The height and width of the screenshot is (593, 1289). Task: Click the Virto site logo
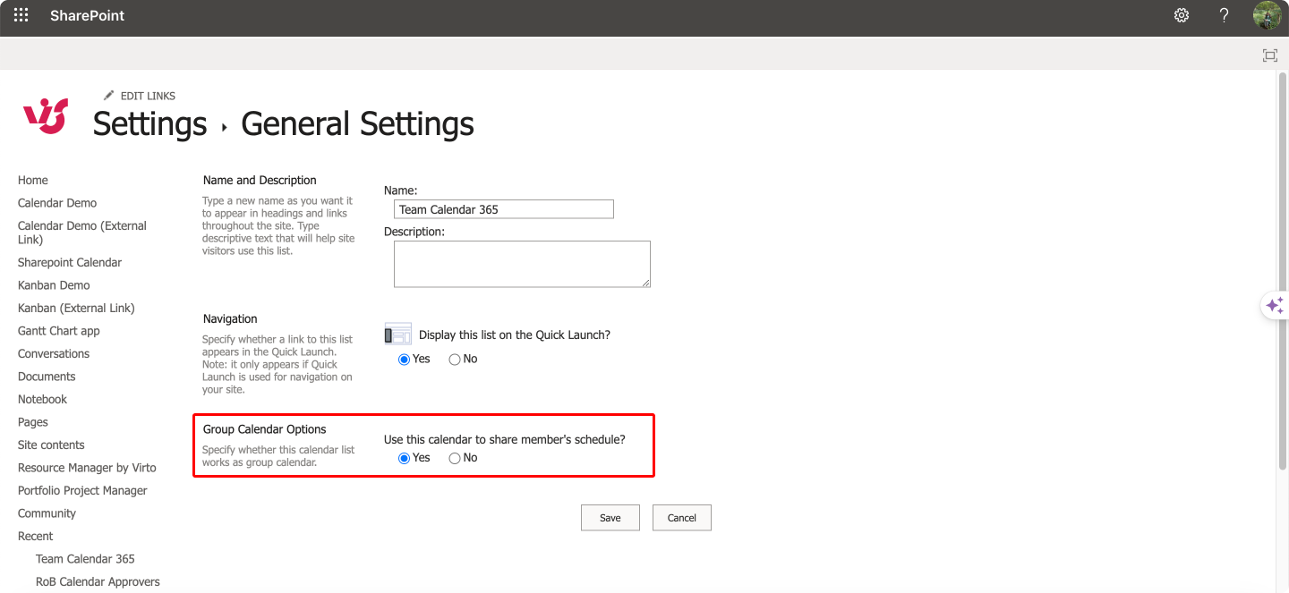[x=46, y=116]
